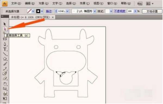Expand the stroke color dropdown arrow

click(x=42, y=11)
